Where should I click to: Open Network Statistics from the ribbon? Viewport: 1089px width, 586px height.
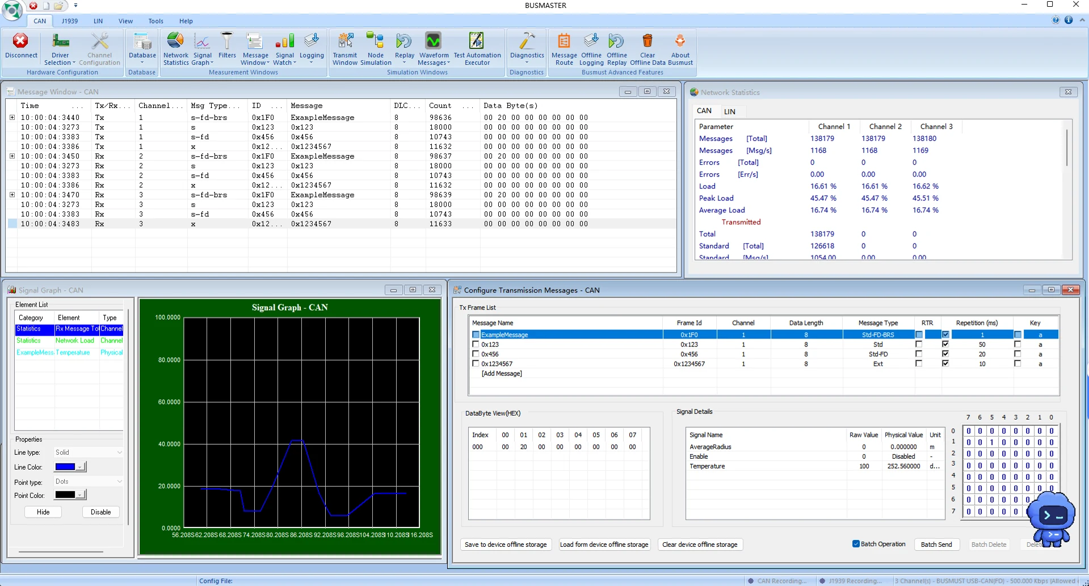tap(176, 48)
